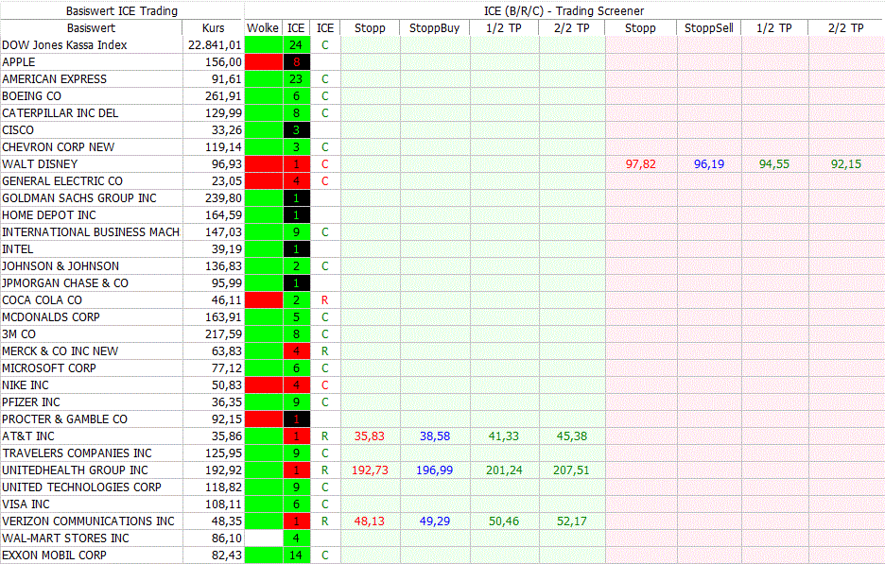Select the StoppSell column header
The image size is (885, 564).
point(708,28)
